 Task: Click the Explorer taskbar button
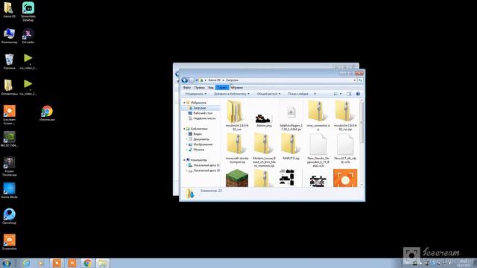[x=103, y=263]
